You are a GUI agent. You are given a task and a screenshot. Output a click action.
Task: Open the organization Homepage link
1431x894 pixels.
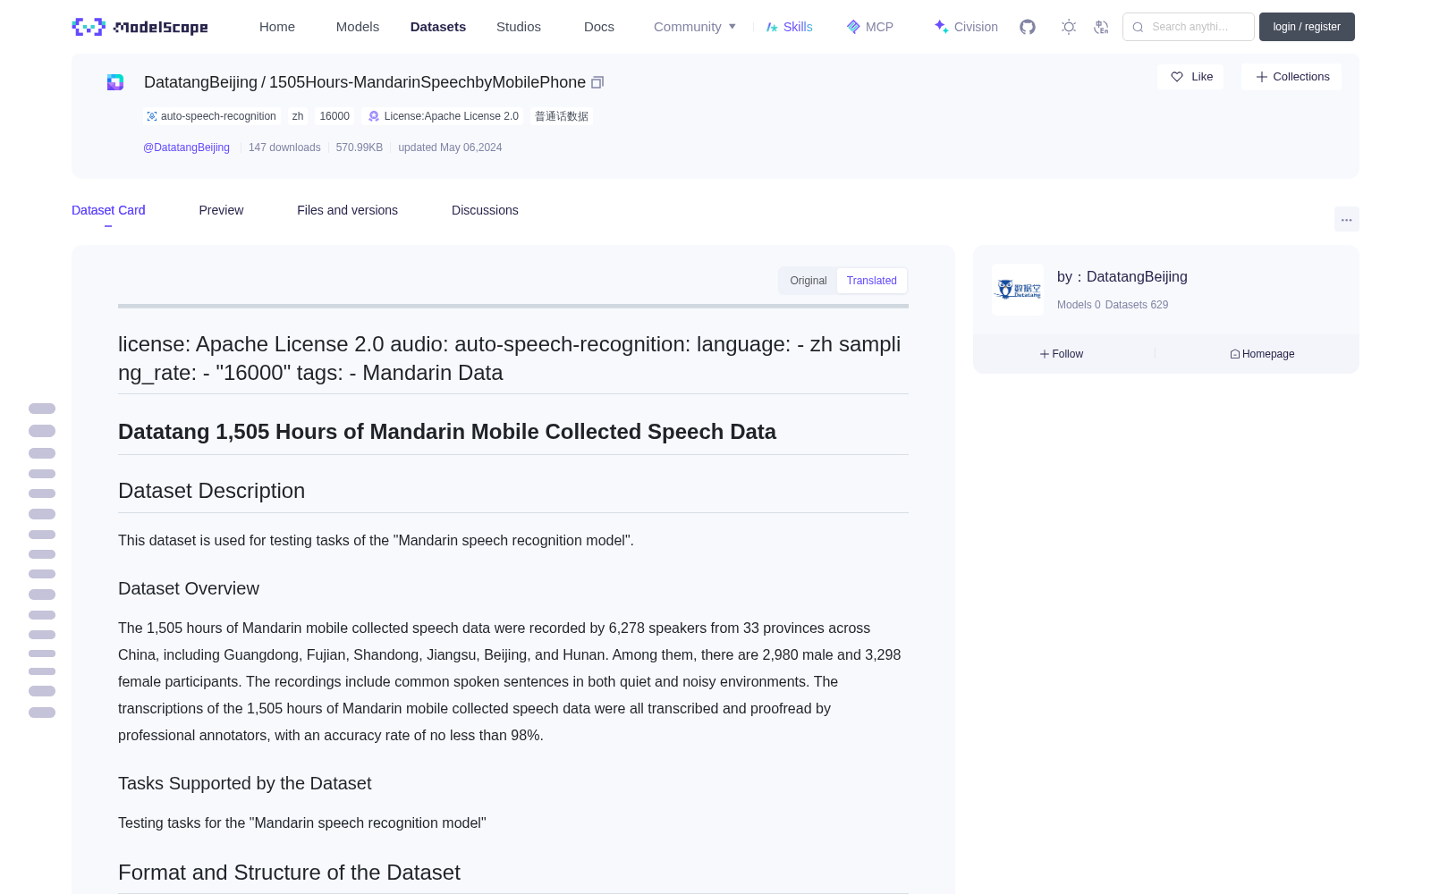1262,354
